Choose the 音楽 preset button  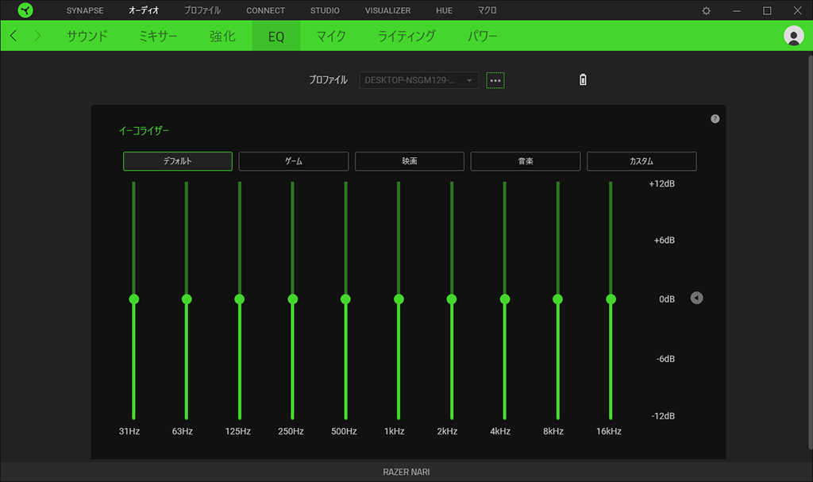pyautogui.click(x=526, y=161)
